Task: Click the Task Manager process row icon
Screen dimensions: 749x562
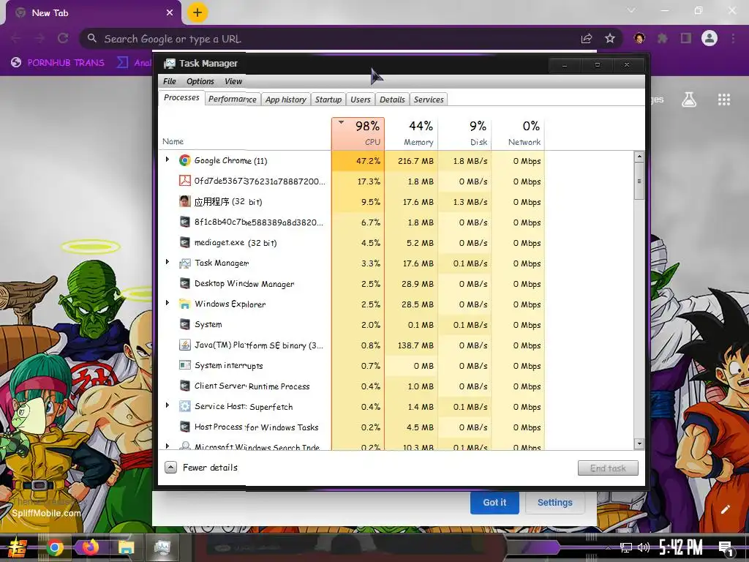Action: point(184,263)
